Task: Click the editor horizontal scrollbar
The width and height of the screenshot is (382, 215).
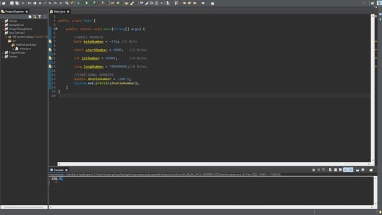Action: (x=214, y=164)
